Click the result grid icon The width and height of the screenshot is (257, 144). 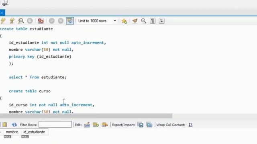(5, 125)
